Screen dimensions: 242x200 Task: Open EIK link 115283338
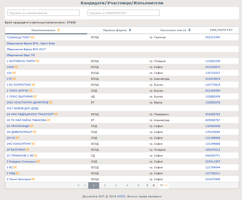pos(213,61)
